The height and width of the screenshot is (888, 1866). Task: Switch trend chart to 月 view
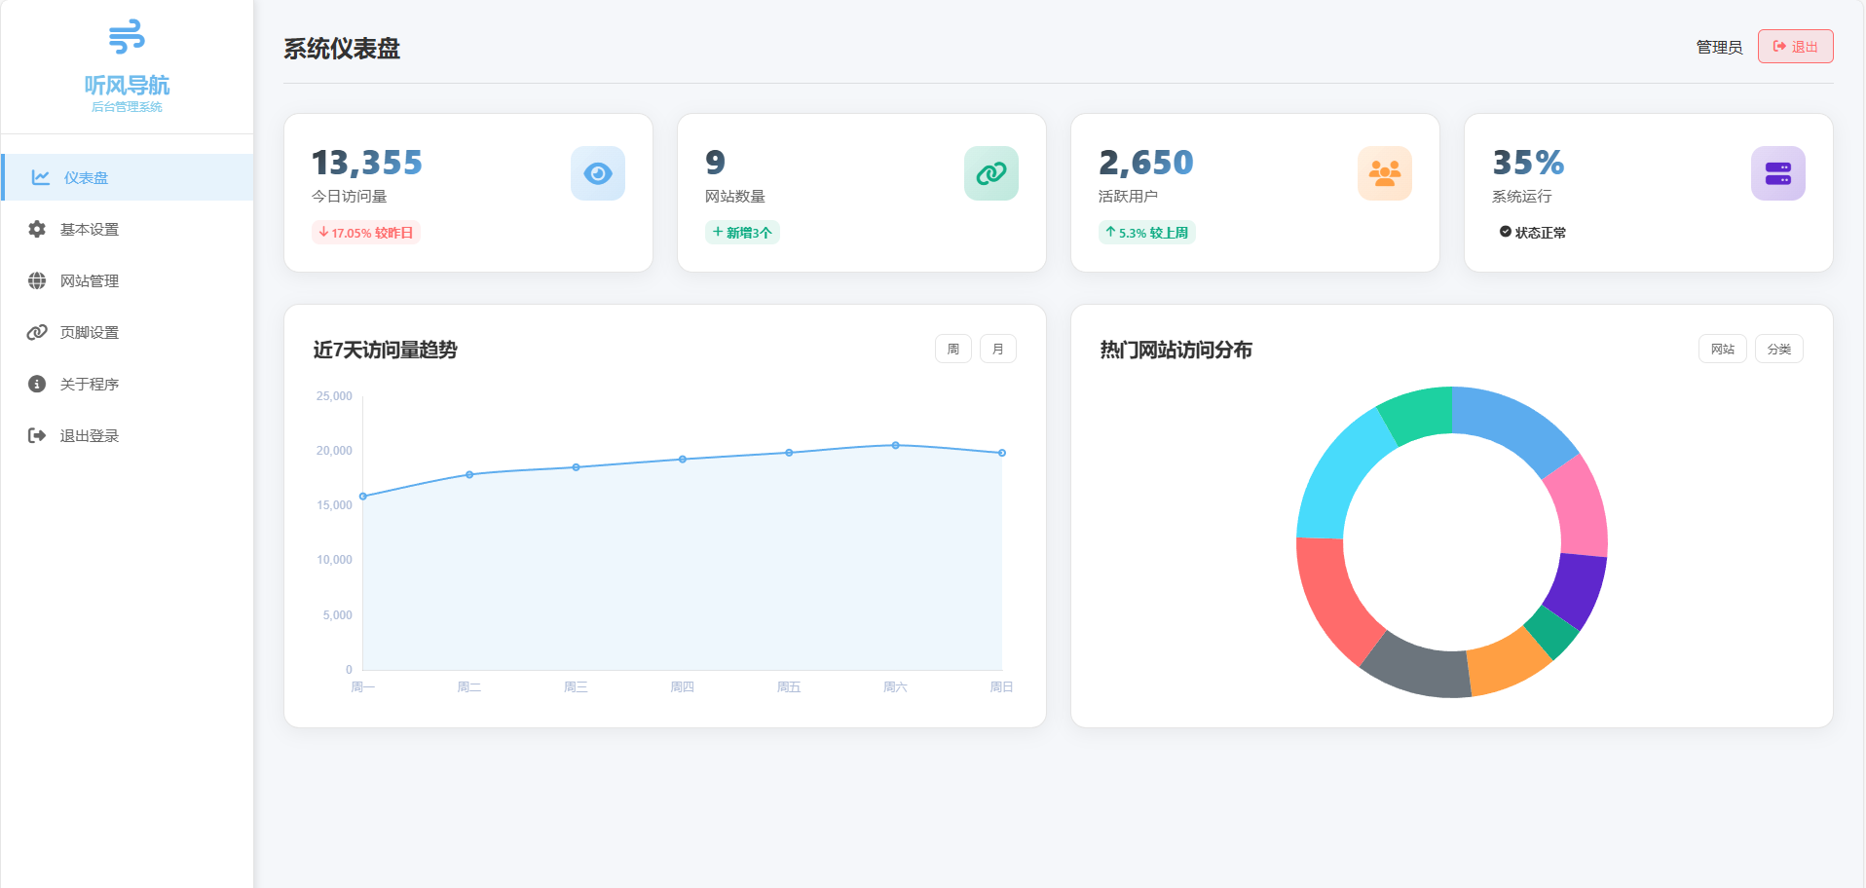tap(998, 349)
